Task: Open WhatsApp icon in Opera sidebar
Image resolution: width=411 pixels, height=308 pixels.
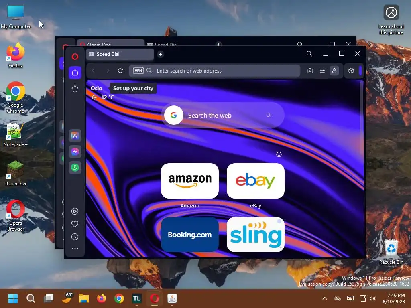Action: pos(75,167)
